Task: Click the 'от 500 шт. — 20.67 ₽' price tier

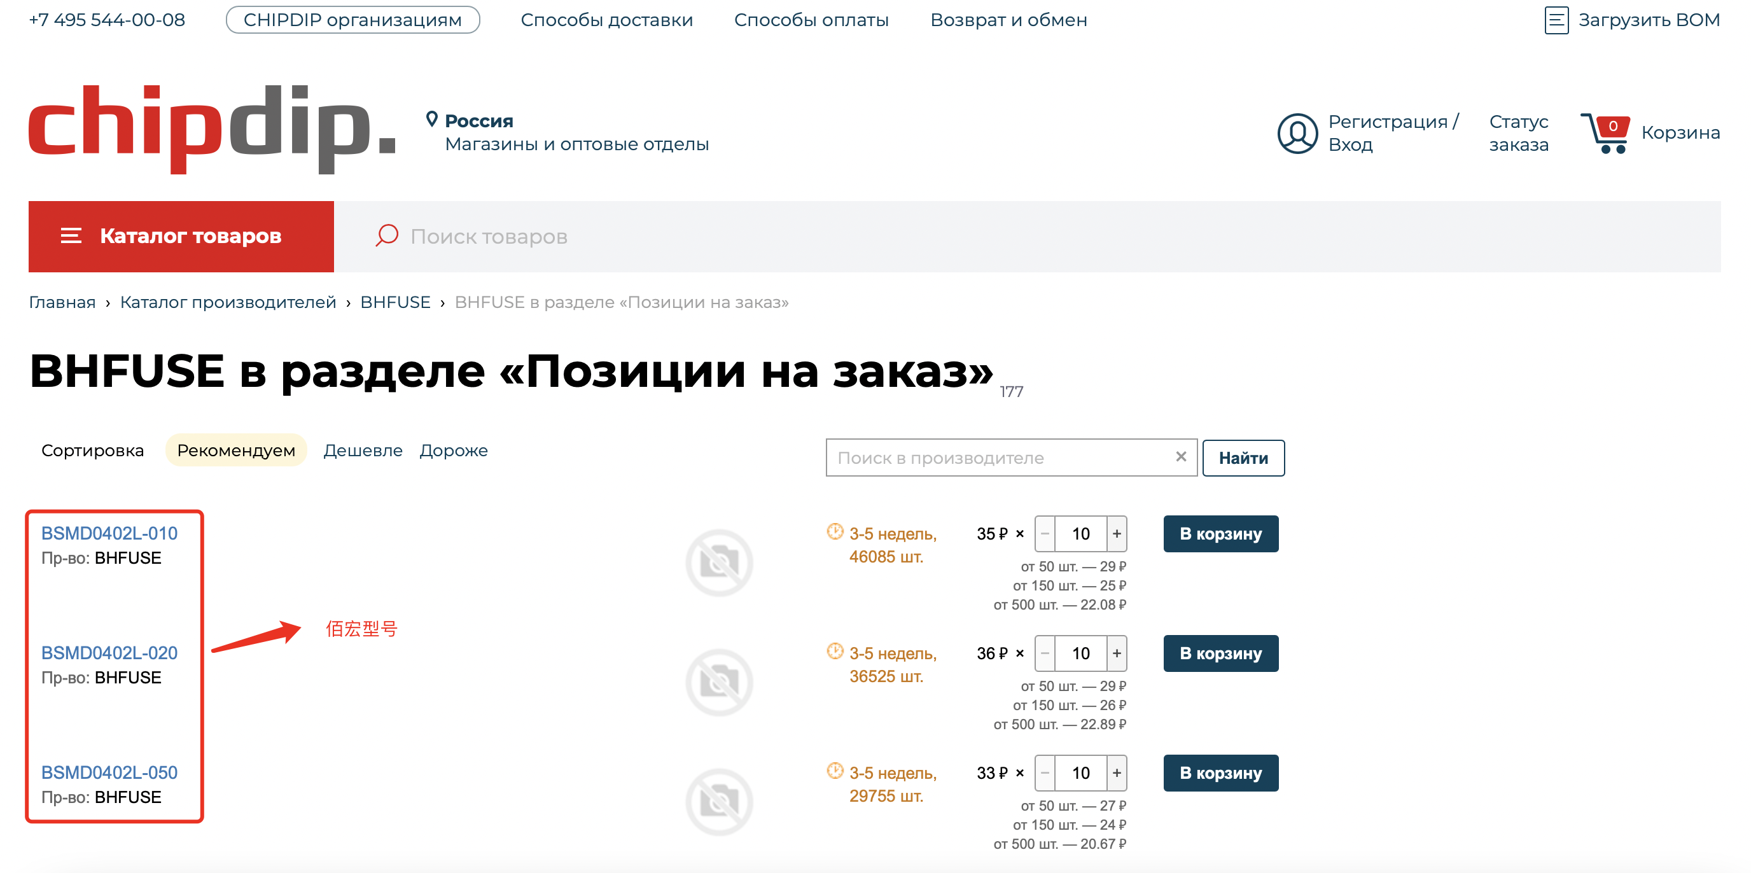Action: (1060, 844)
